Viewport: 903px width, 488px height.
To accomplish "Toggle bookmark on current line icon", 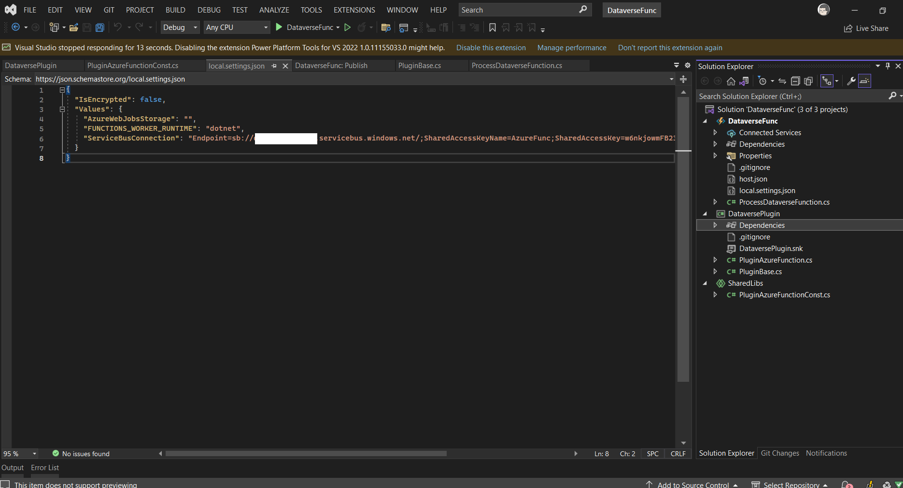I will coord(493,28).
